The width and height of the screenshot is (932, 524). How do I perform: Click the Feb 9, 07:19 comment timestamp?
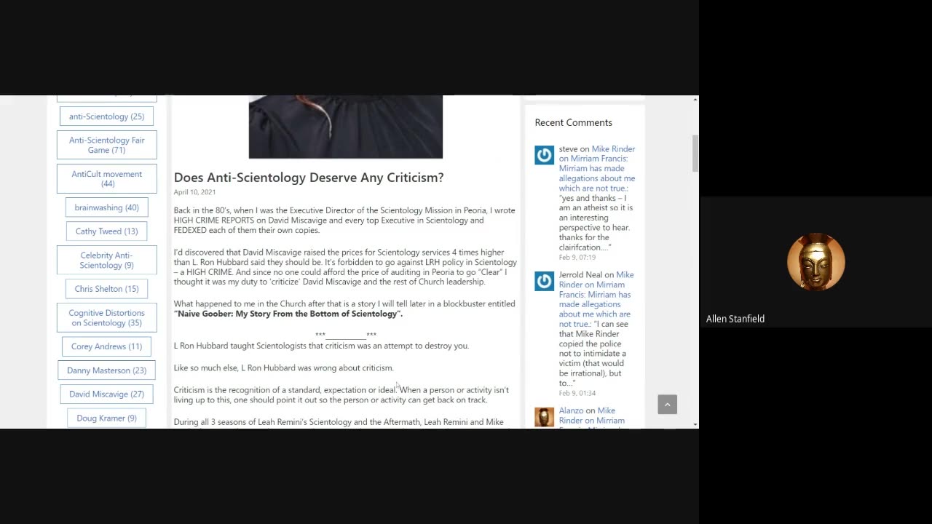577,258
